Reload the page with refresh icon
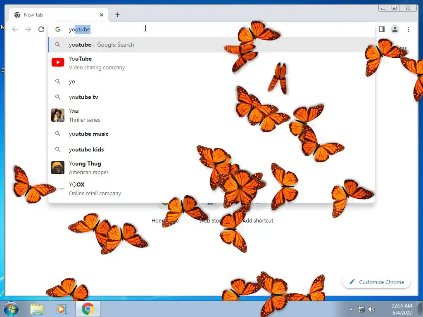Viewport: 423px width, 317px height. [41, 29]
